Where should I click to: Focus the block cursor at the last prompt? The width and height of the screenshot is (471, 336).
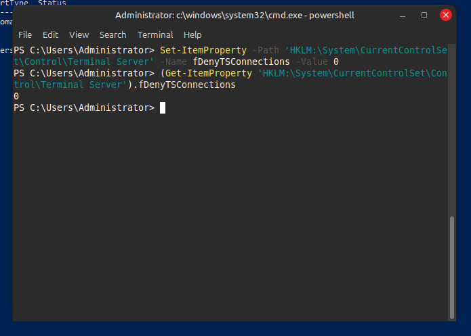163,107
